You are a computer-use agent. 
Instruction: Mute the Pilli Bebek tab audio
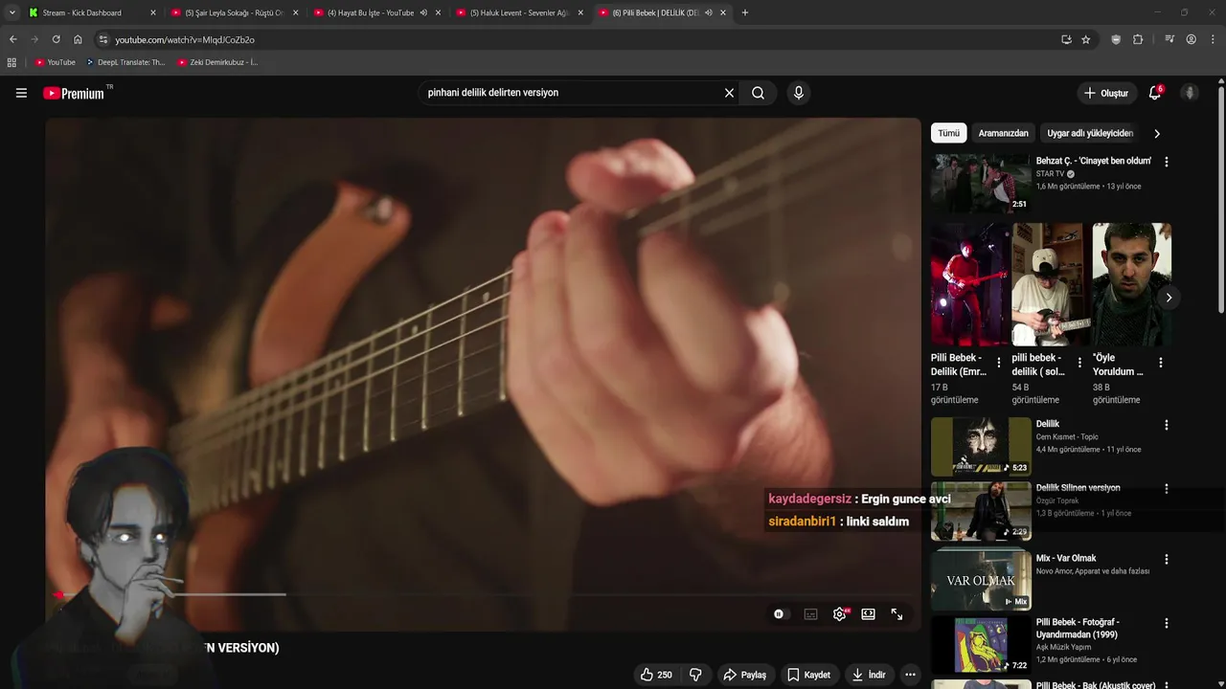click(708, 12)
